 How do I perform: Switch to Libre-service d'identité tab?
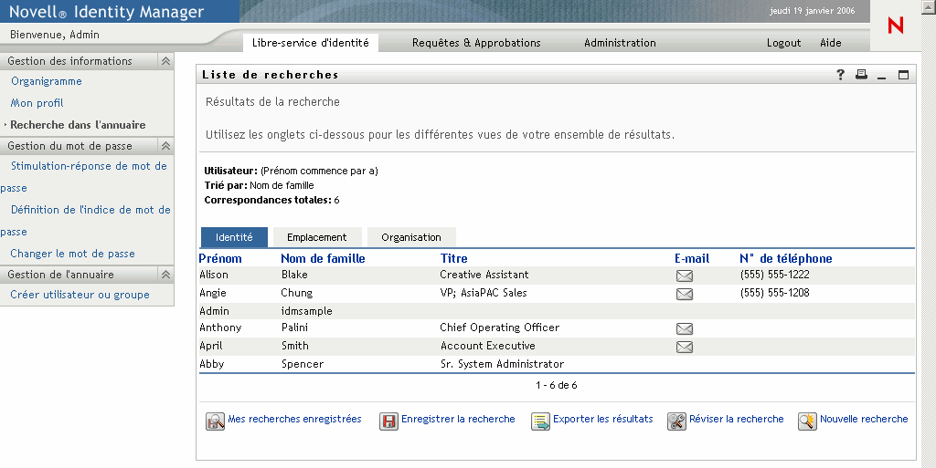point(311,43)
